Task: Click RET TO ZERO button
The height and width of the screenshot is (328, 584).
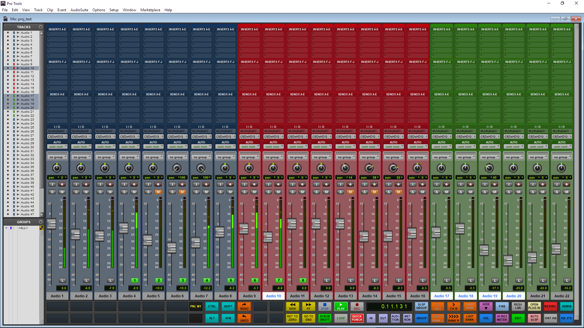Action: pos(292,318)
